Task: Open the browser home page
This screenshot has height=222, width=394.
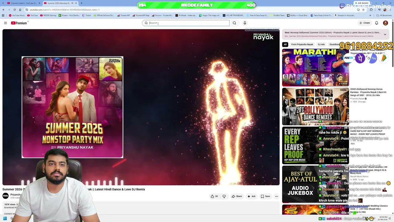Action: click(x=20, y=10)
